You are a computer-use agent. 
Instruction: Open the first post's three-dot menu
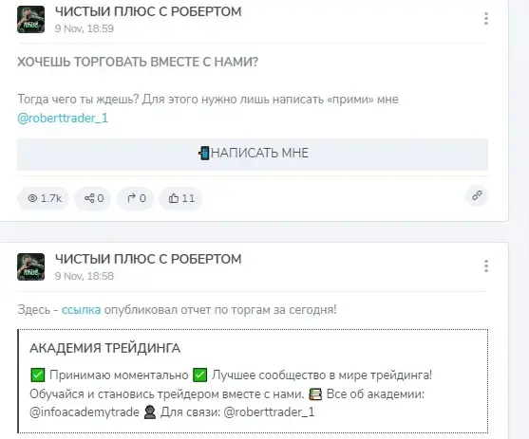click(x=486, y=19)
